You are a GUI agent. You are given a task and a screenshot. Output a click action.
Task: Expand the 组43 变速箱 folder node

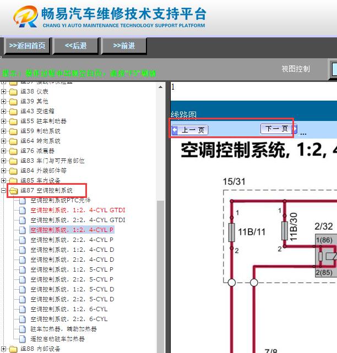3,111
